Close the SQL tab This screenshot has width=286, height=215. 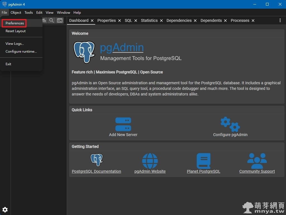(136, 21)
